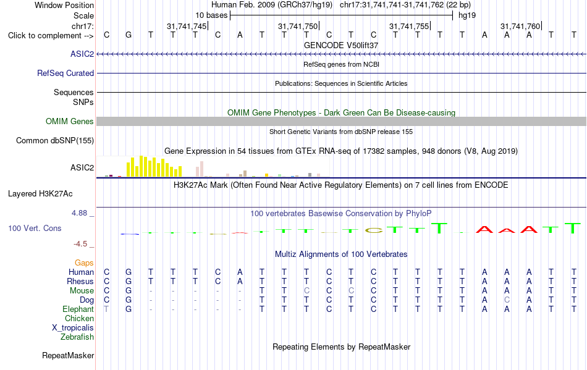Click the ASIC2 GTEx expression track label
Viewport: 587px width, 370px height.
tap(82, 167)
